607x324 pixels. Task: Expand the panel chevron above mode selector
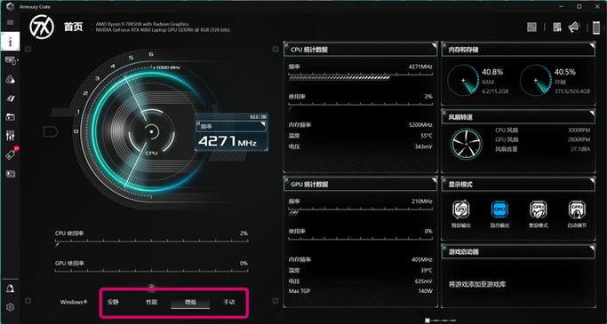tap(152, 288)
